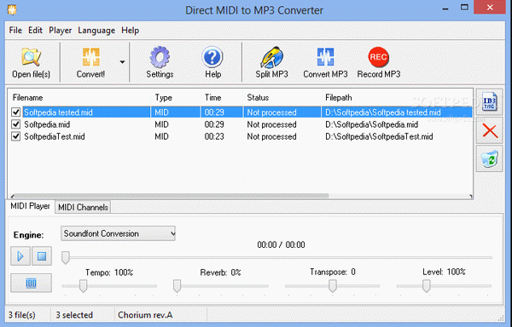Switch to the MIDI Channels tab
512x327 pixels.
(x=83, y=207)
